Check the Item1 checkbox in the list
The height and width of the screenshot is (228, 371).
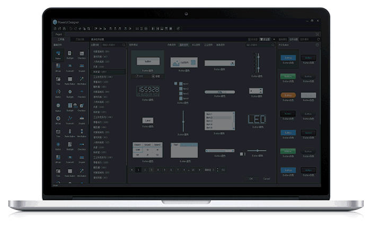(x=181, y=84)
